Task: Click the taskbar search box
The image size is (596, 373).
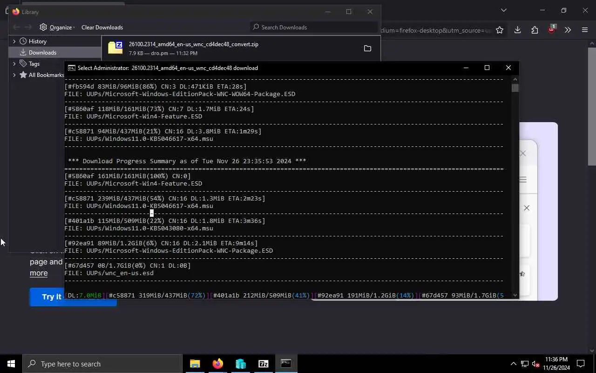Action: [102, 364]
